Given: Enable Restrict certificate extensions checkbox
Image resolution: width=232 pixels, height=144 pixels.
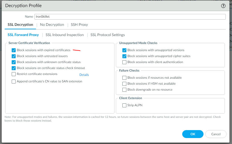Looking at the screenshot, I should click(14, 74).
